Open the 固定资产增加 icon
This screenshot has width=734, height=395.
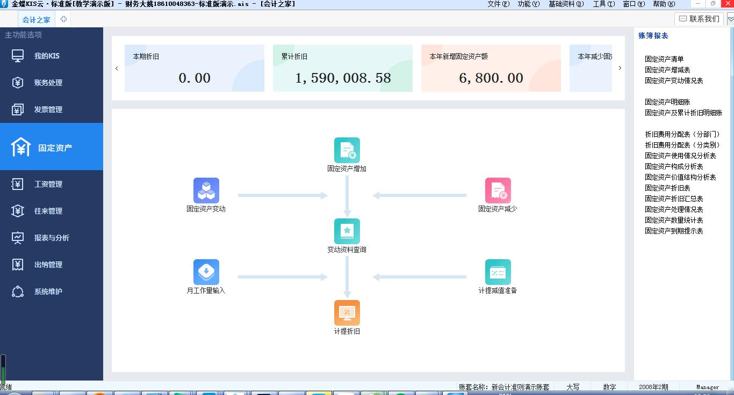click(x=347, y=150)
